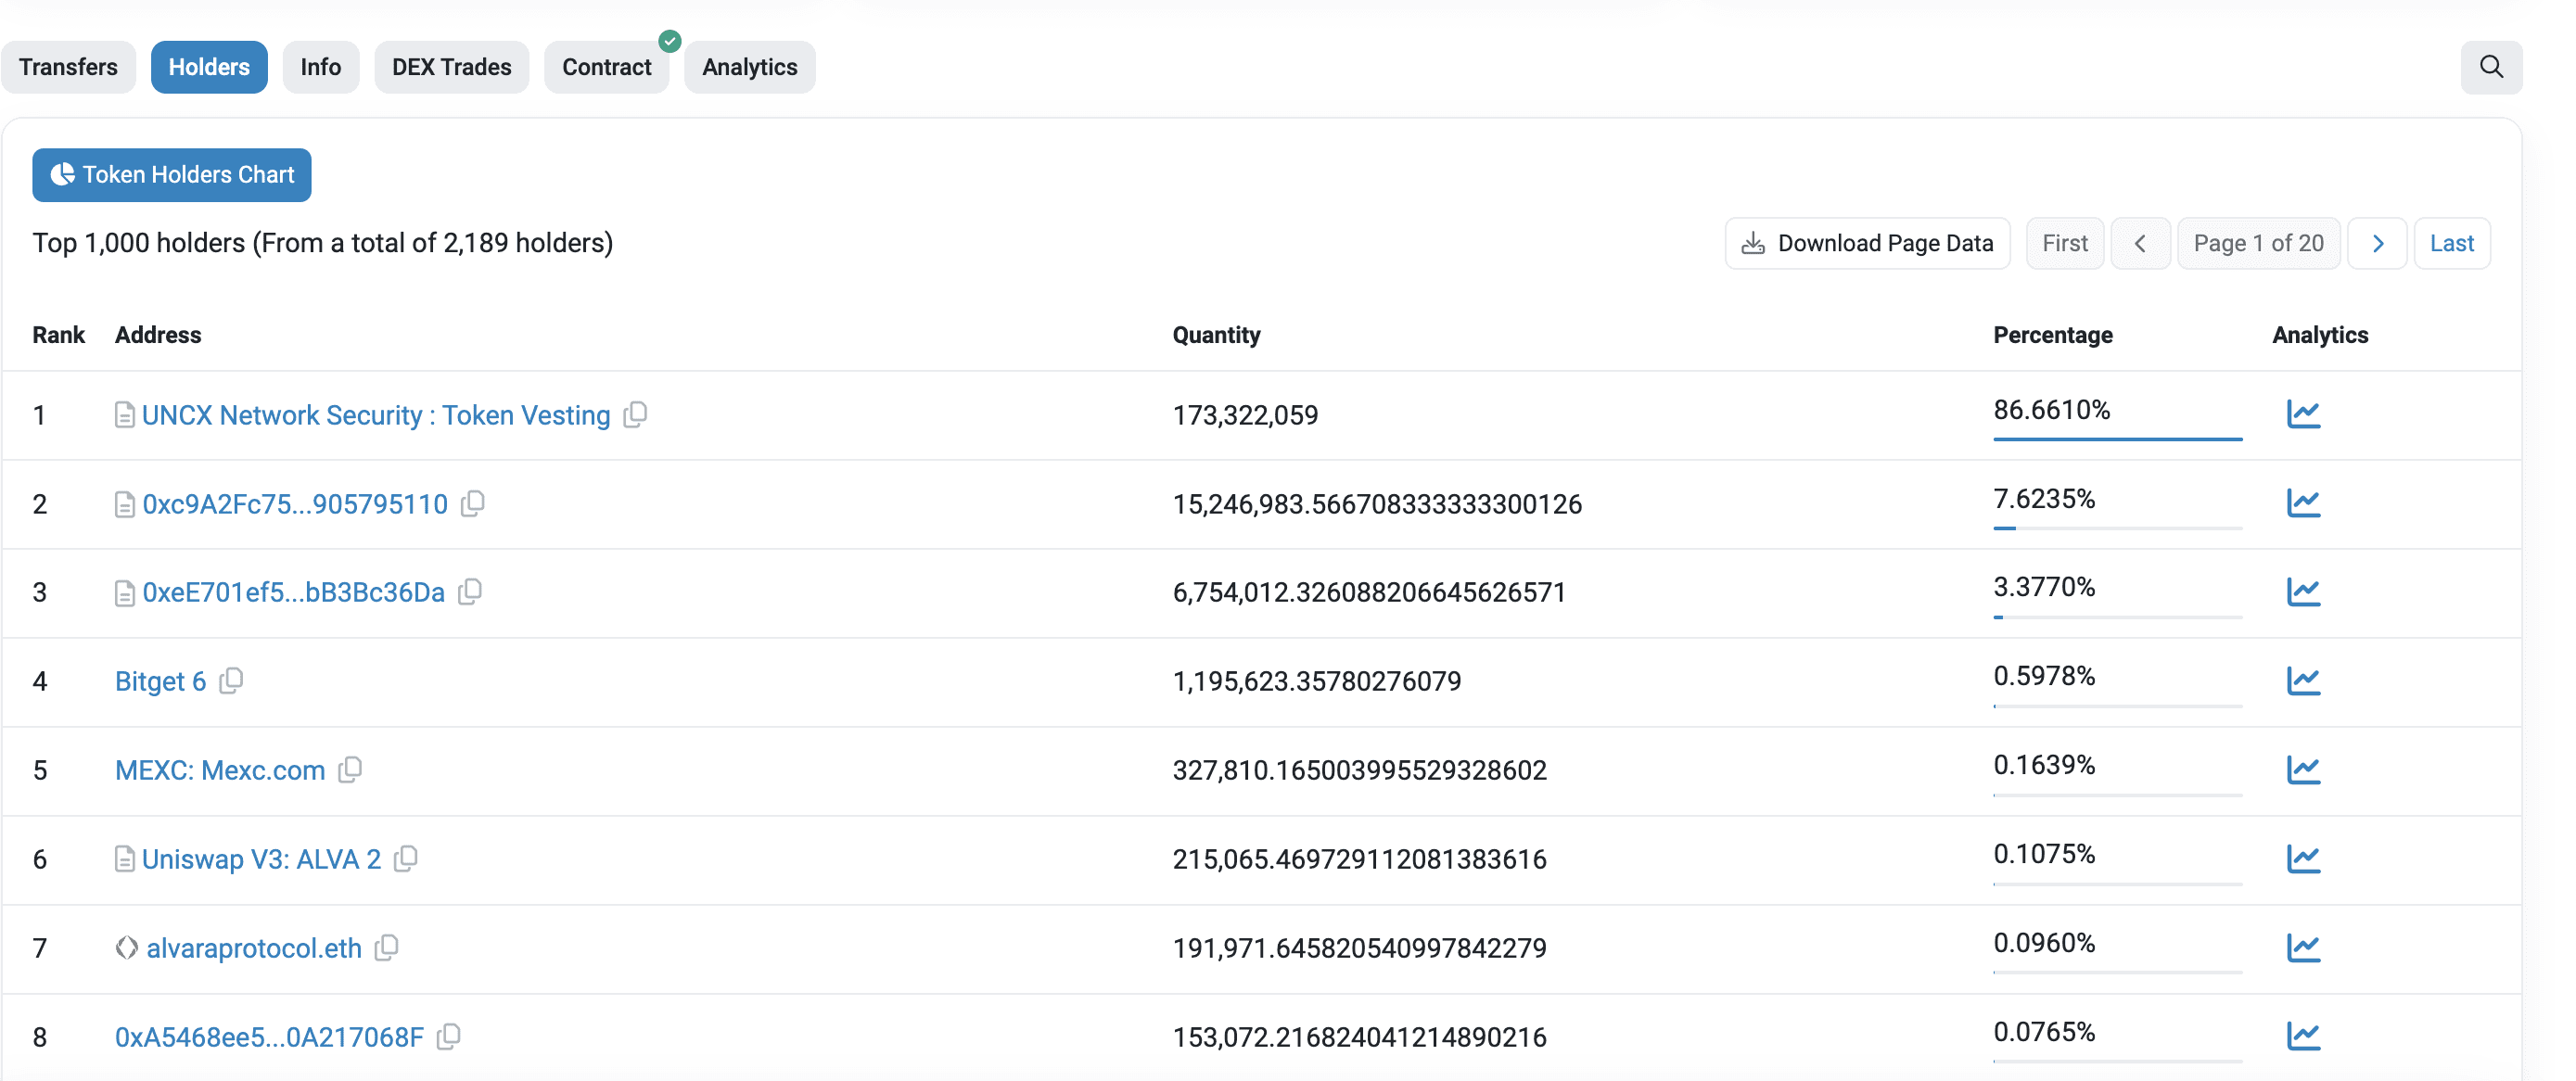Click the search magnifier icon
The height and width of the screenshot is (1081, 2576).
pos(2490,67)
